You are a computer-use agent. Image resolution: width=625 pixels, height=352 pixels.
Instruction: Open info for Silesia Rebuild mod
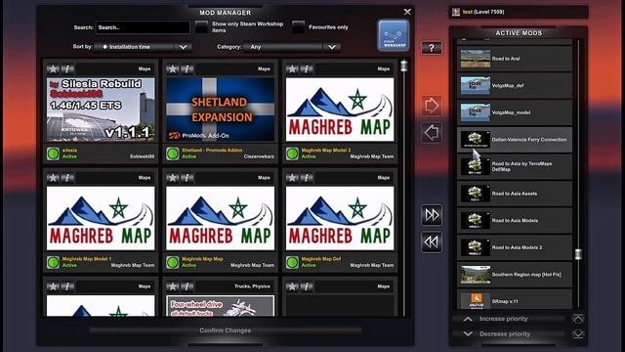point(67,69)
